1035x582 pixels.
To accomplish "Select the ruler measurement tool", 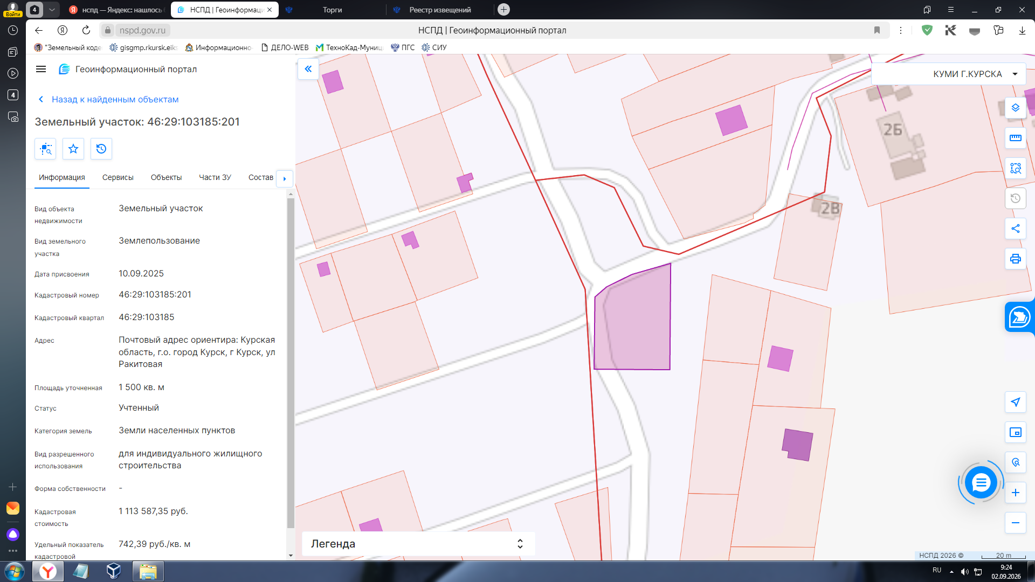I will [1015, 138].
